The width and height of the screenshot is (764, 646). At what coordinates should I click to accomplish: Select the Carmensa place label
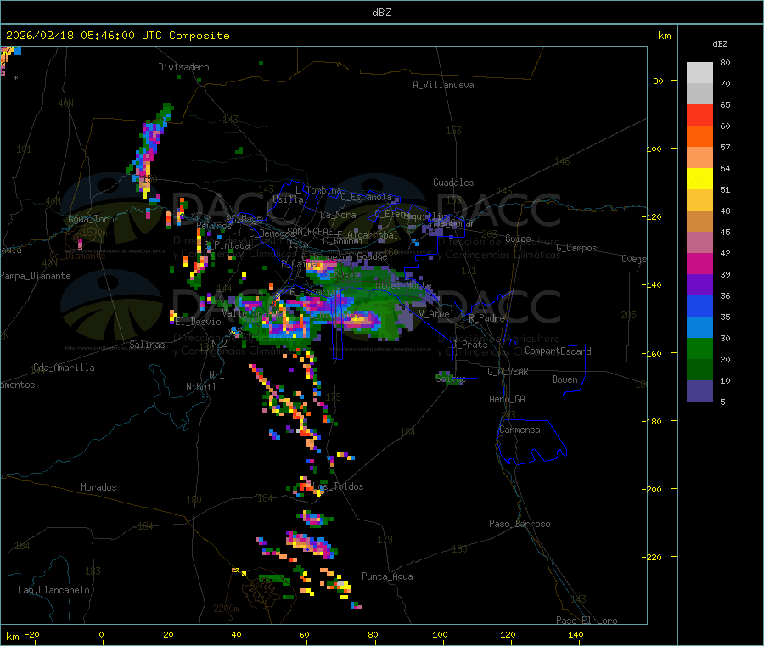click(520, 430)
